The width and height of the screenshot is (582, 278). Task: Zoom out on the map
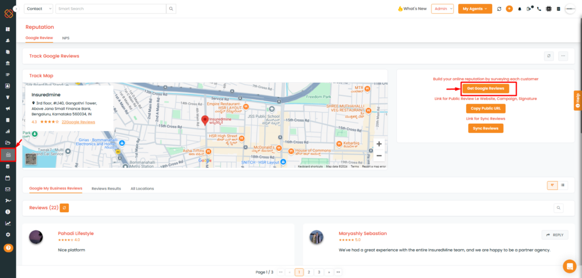point(379,155)
